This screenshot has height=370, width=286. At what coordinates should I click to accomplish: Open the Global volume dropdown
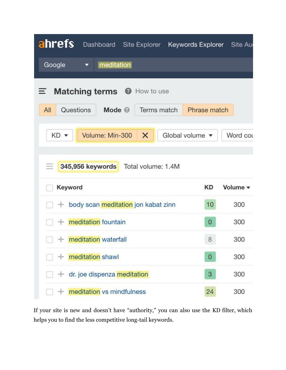click(x=187, y=135)
